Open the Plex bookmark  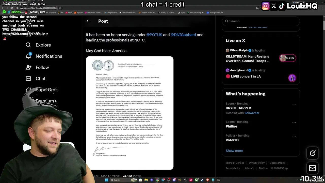click(x=61, y=13)
